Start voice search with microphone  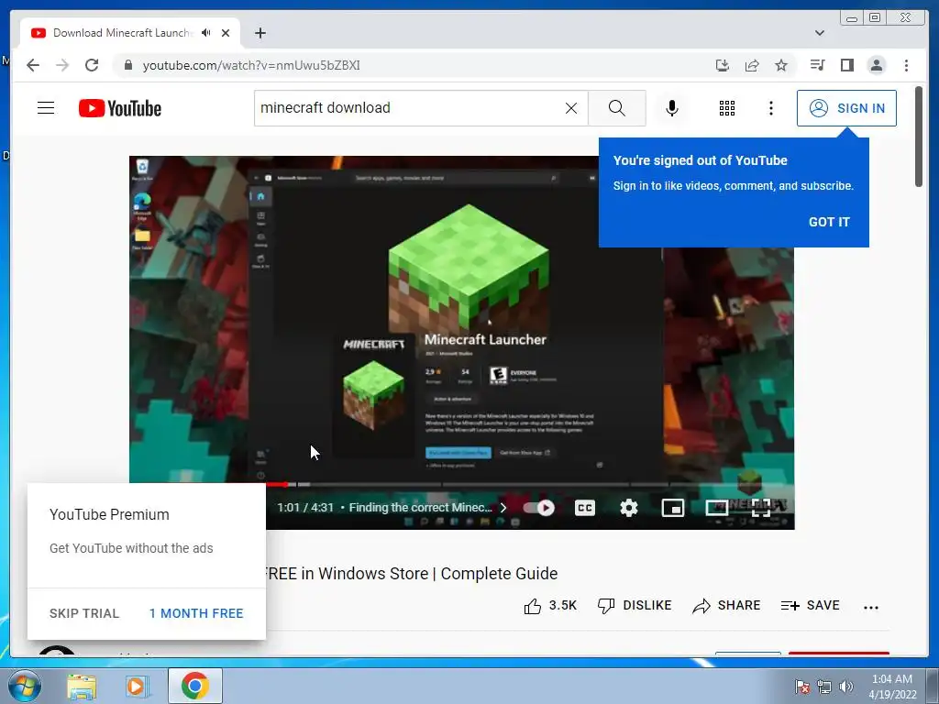coord(672,108)
